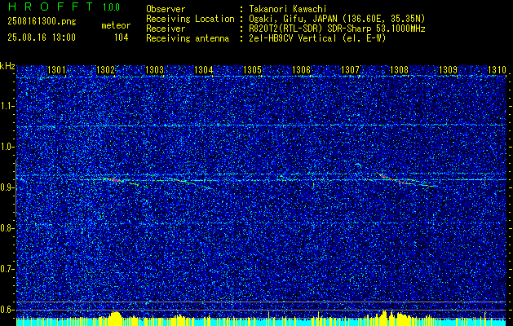Click the 1.0 kHz frequency label
This screenshot has width=513, height=326.
pos(7,147)
